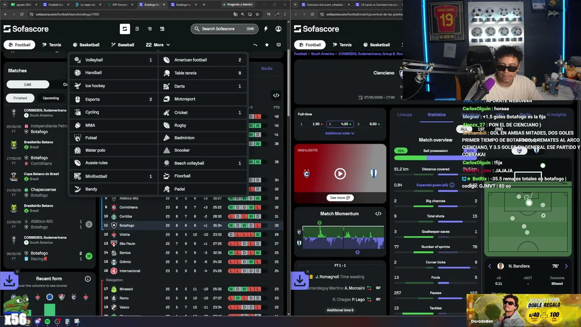Open the Recent form info icon
581x327 pixels.
pyautogui.click(x=88, y=279)
